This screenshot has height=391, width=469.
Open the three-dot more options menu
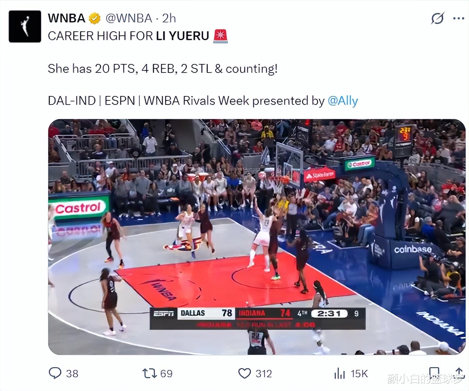click(x=458, y=18)
